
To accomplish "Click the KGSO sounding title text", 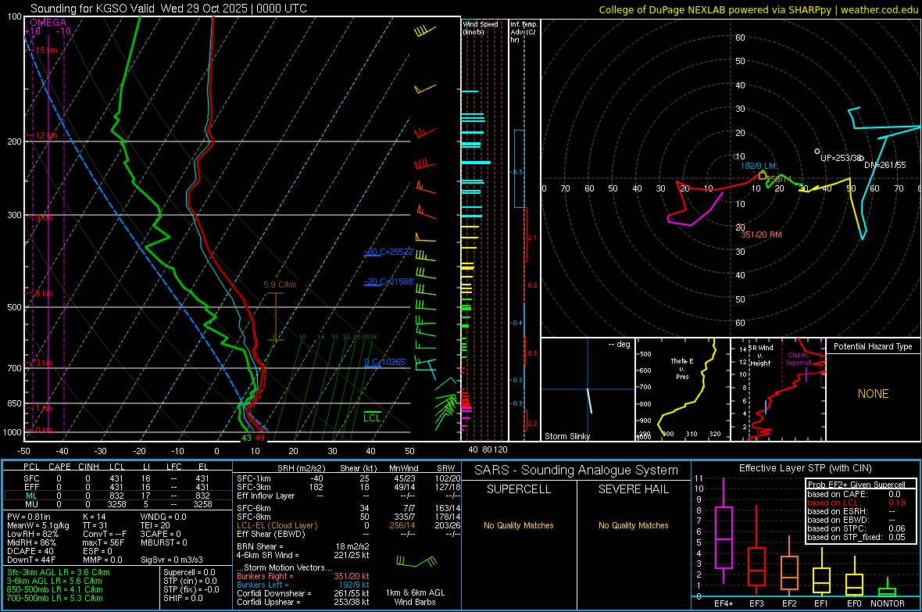I will click(x=169, y=9).
